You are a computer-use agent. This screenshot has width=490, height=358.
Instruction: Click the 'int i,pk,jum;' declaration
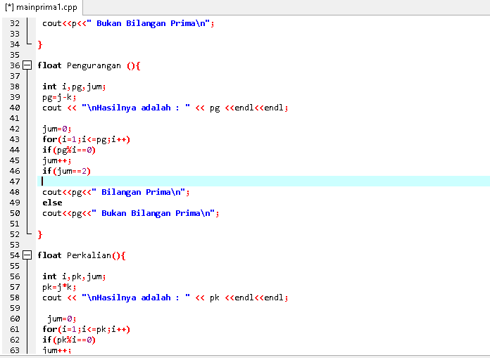(x=74, y=276)
